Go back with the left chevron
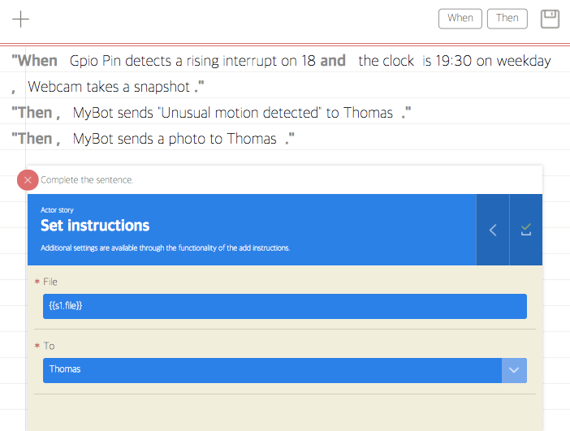The height and width of the screenshot is (431, 570). coord(493,230)
